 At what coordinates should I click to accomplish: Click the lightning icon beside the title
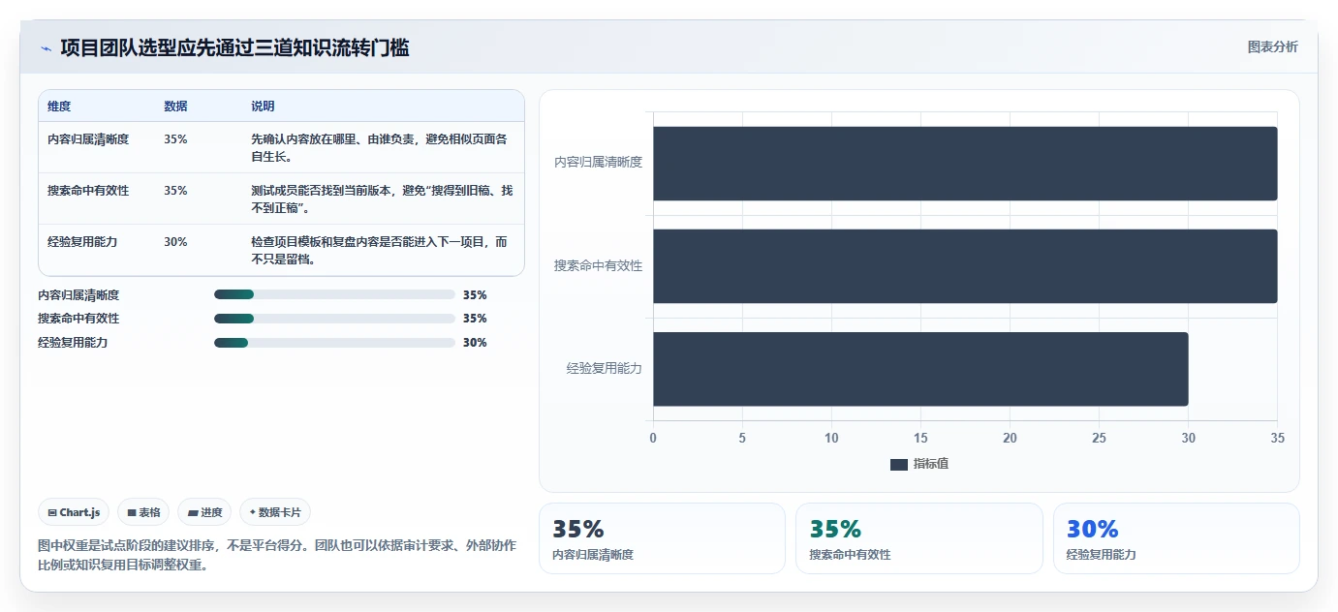(x=46, y=48)
